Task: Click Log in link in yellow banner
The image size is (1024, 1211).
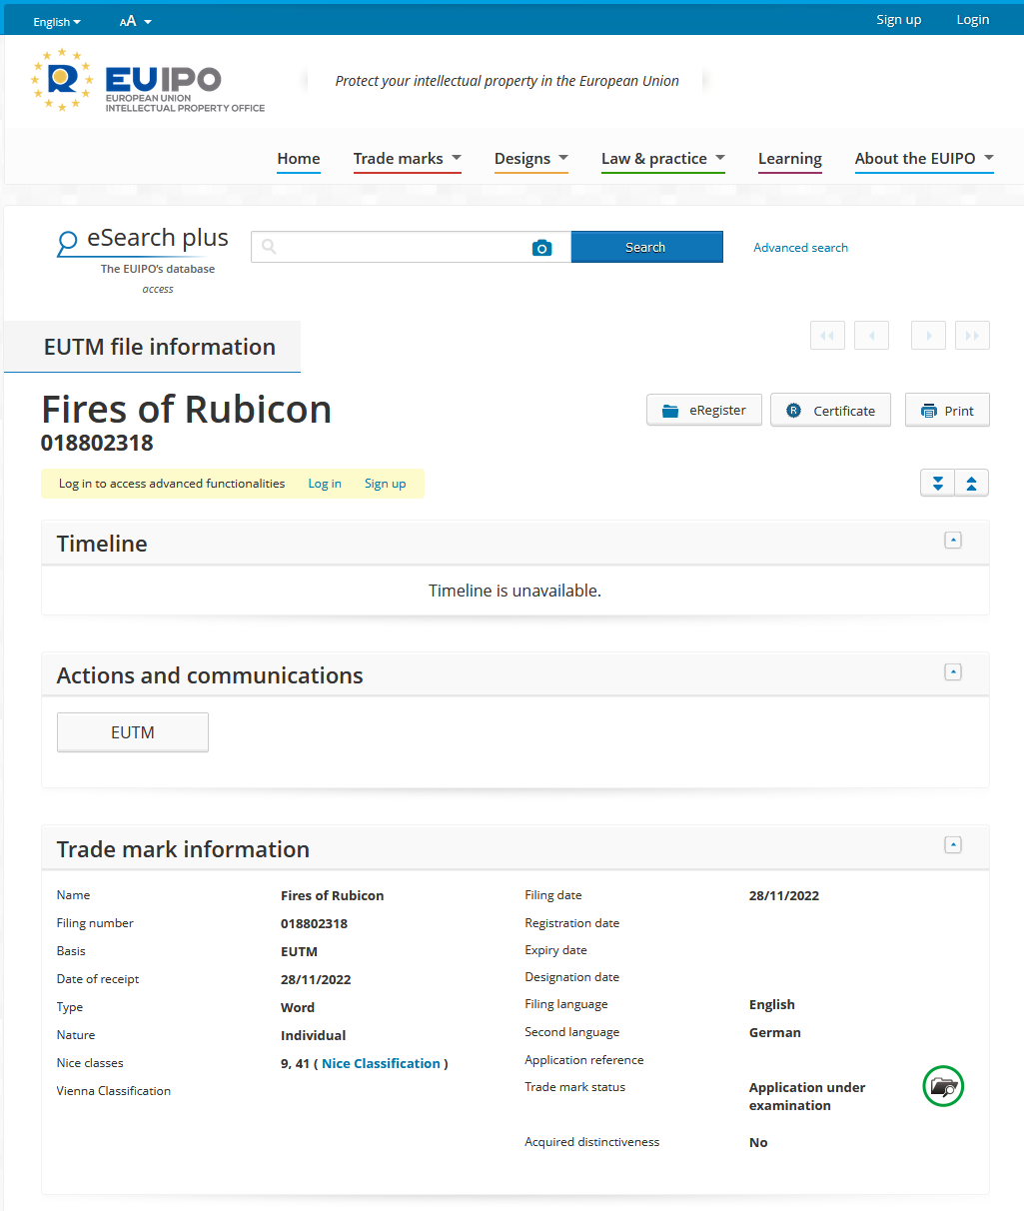Action: point(325,484)
